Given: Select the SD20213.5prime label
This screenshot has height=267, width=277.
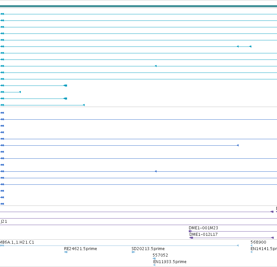Looking at the screenshot, I should (148, 249).
